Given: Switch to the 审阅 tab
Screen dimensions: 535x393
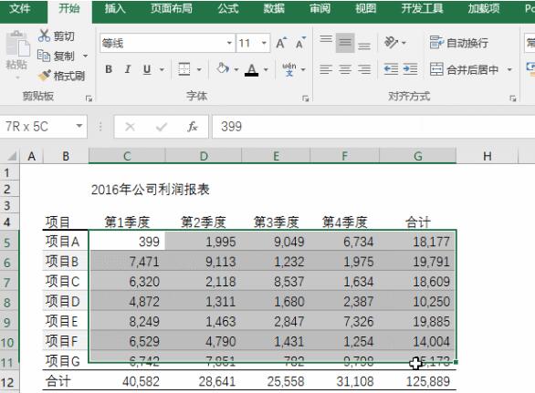Looking at the screenshot, I should (320, 8).
